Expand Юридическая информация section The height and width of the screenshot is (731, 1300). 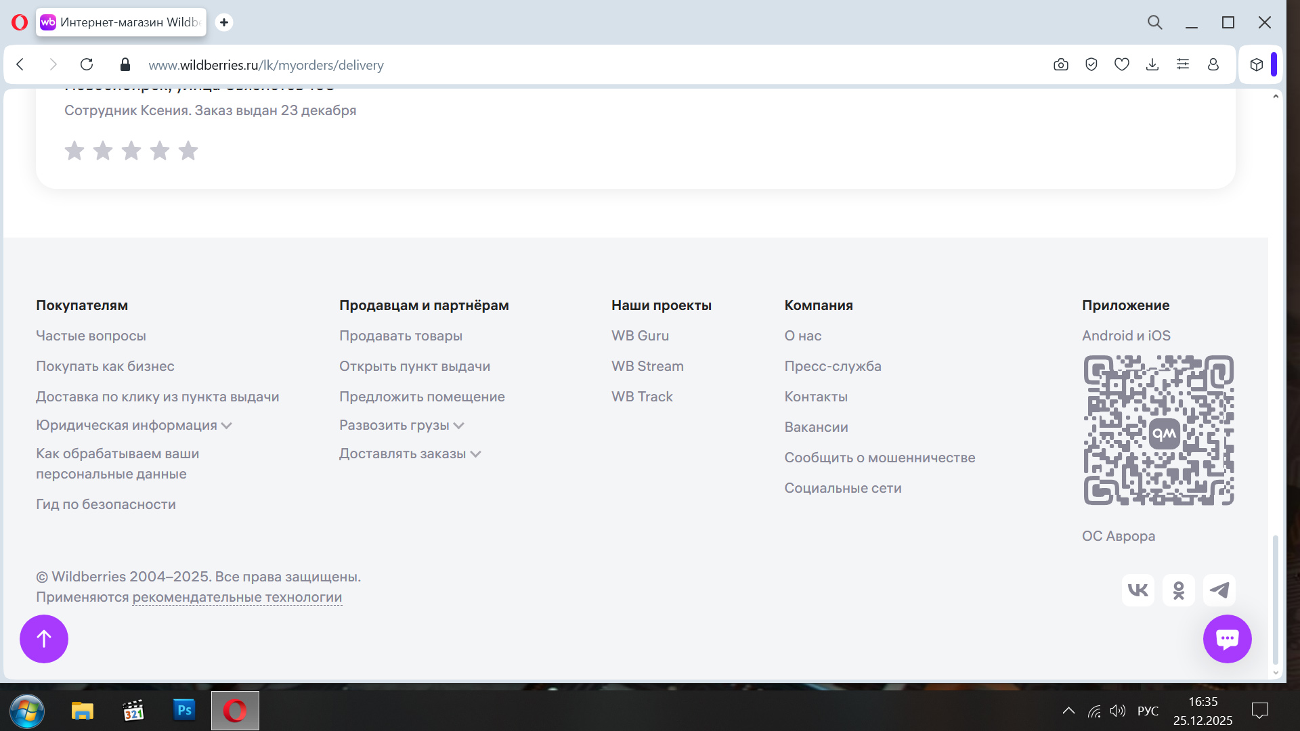click(x=134, y=425)
